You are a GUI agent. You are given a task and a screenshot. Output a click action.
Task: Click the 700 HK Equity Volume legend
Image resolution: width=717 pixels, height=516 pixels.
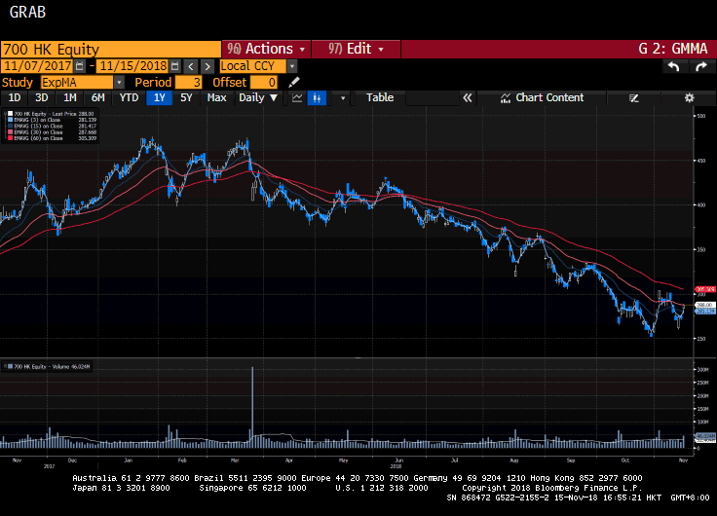tap(49, 366)
